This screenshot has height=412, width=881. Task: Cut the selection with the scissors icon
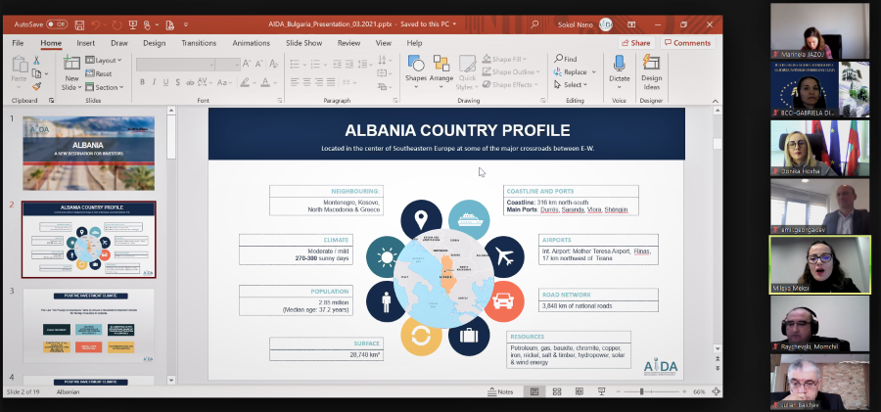click(36, 60)
